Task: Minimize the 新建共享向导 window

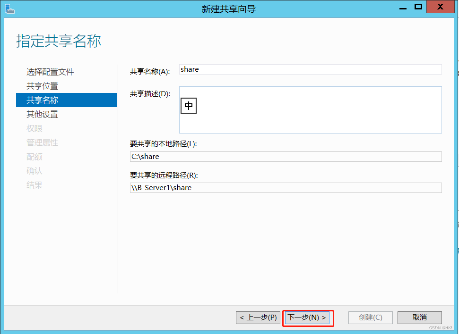Action: click(402, 7)
